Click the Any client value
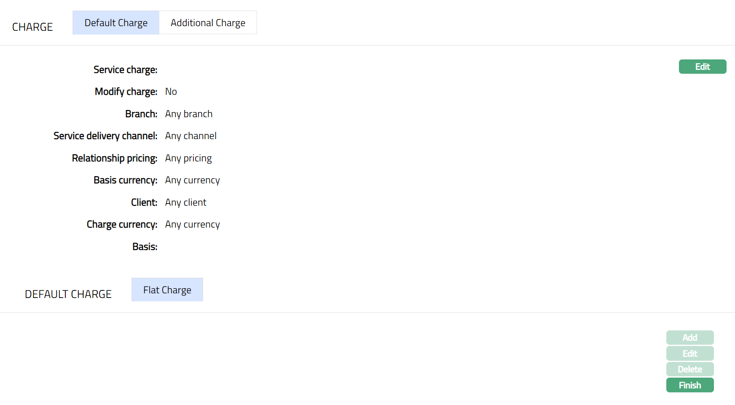This screenshot has height=405, width=735. click(x=185, y=202)
